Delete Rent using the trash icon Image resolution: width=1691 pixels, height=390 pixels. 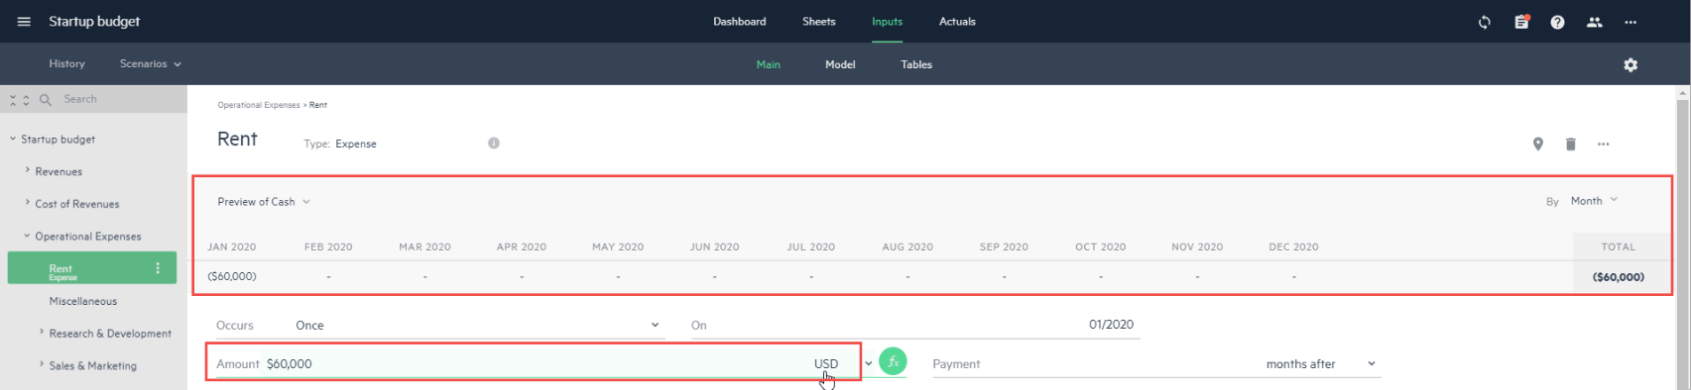[x=1571, y=145]
